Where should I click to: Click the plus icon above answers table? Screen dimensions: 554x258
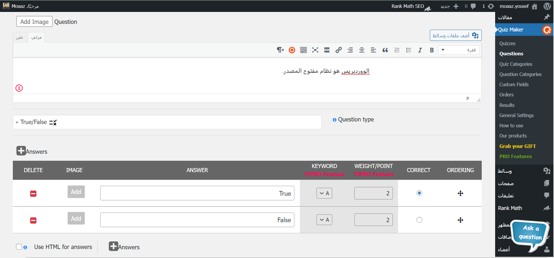tap(21, 151)
